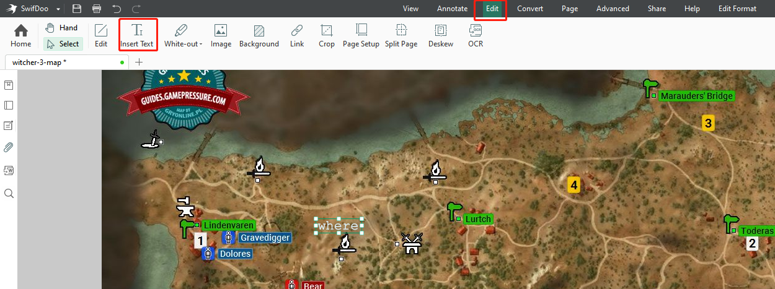
Task: Open the Edit ribbon tab
Action: click(x=492, y=9)
